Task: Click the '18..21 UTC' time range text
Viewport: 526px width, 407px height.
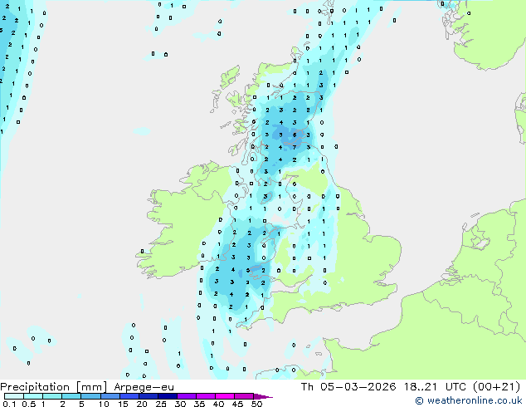Action: (435, 387)
